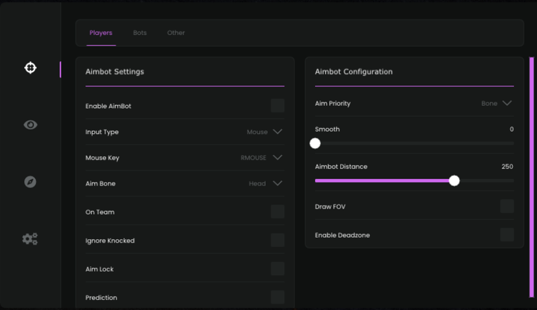Open the gears settings section in sidebar
This screenshot has width=537, height=310.
(30, 239)
